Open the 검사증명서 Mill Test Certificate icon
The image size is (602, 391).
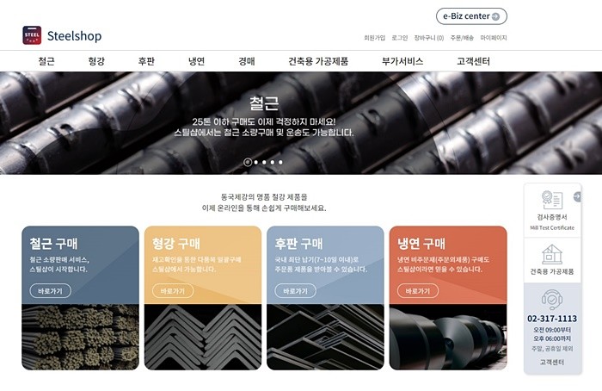(552, 200)
